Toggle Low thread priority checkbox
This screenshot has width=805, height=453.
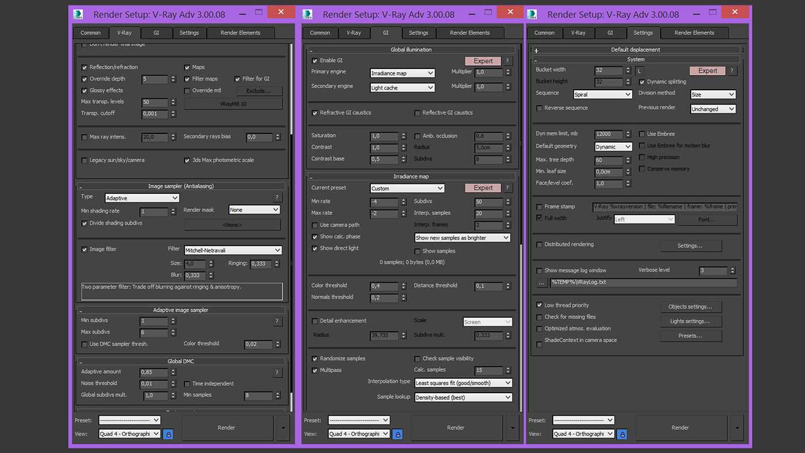pyautogui.click(x=539, y=305)
